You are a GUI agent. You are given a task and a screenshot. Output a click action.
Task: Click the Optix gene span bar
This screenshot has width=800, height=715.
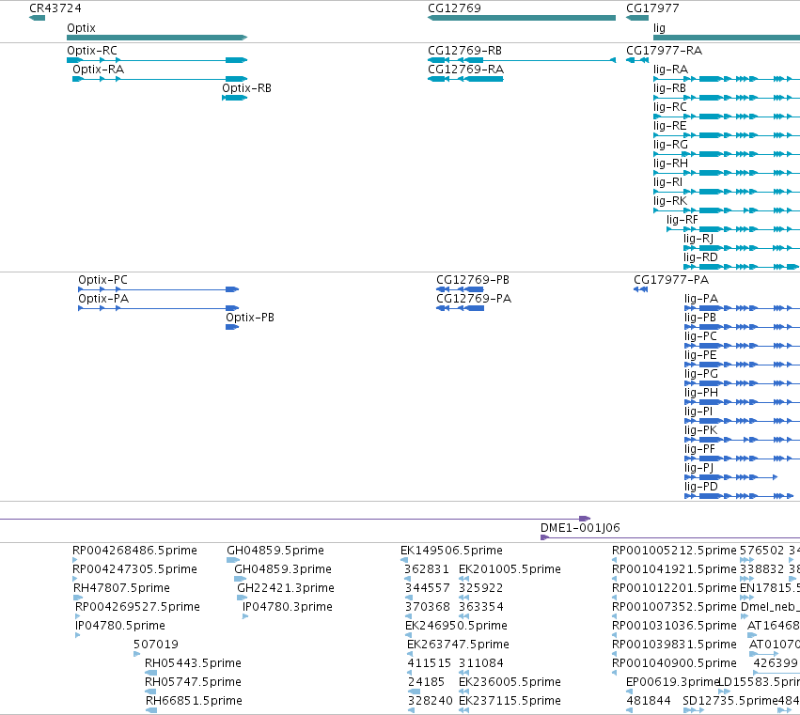pyautogui.click(x=157, y=38)
